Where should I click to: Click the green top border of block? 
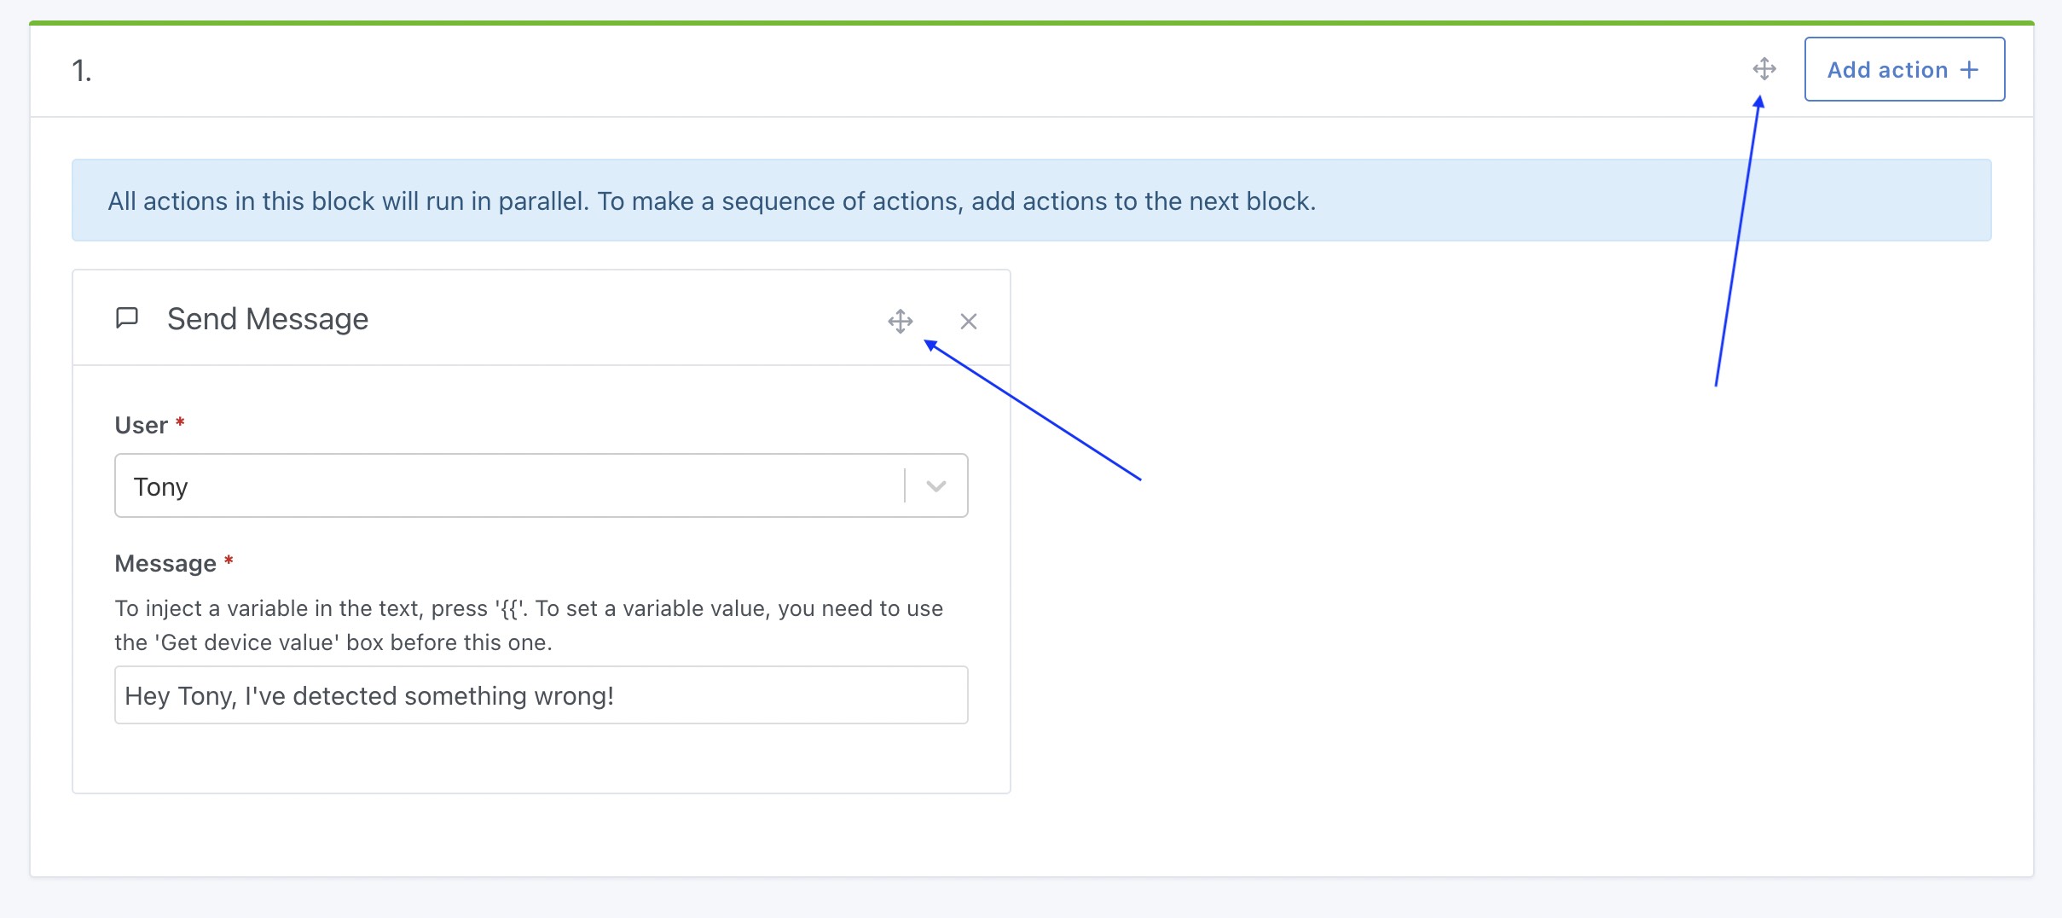tap(1031, 23)
